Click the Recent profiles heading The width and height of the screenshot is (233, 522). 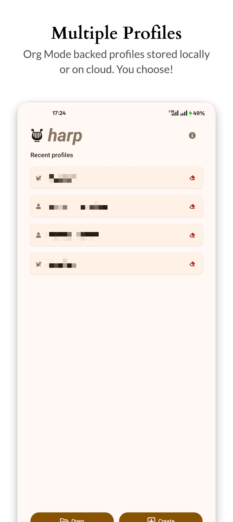52,155
